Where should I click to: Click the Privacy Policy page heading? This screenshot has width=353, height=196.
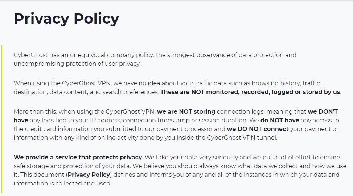[66, 19]
